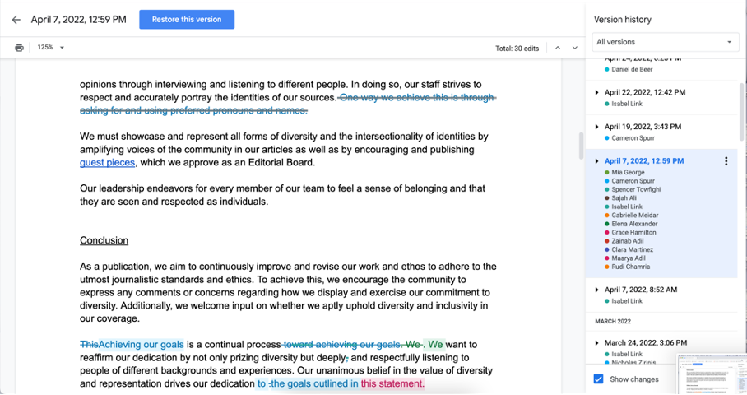
Task: Click editor name Zainab Adil
Action: click(x=628, y=241)
